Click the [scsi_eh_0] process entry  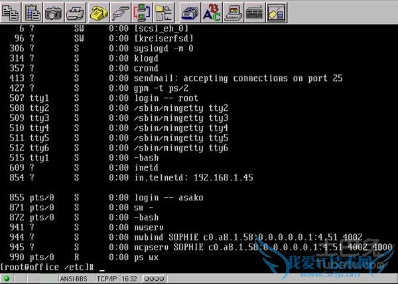click(104, 29)
